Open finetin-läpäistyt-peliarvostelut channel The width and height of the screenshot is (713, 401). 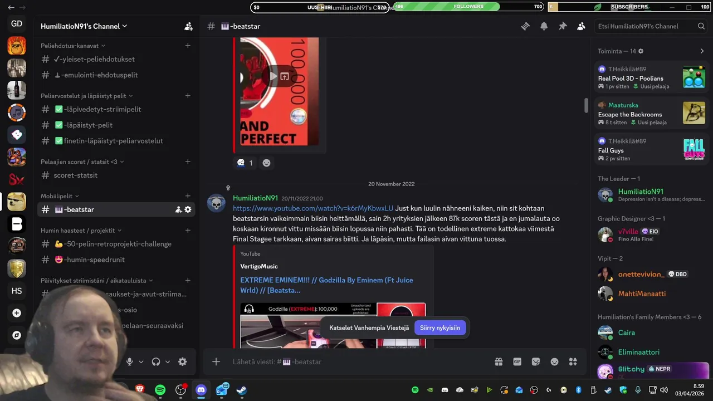click(116, 141)
